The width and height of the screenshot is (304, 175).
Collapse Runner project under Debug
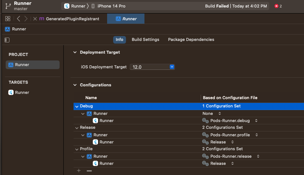(x=83, y=114)
